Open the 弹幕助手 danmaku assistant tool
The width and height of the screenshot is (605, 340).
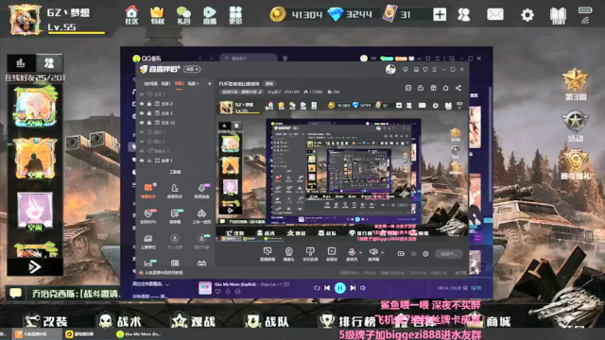148,191
